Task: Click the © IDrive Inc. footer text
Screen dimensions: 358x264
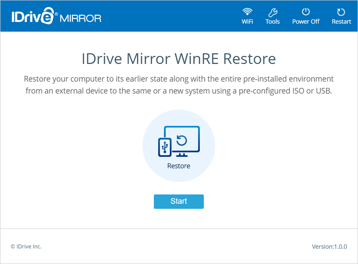Action: coord(26,247)
